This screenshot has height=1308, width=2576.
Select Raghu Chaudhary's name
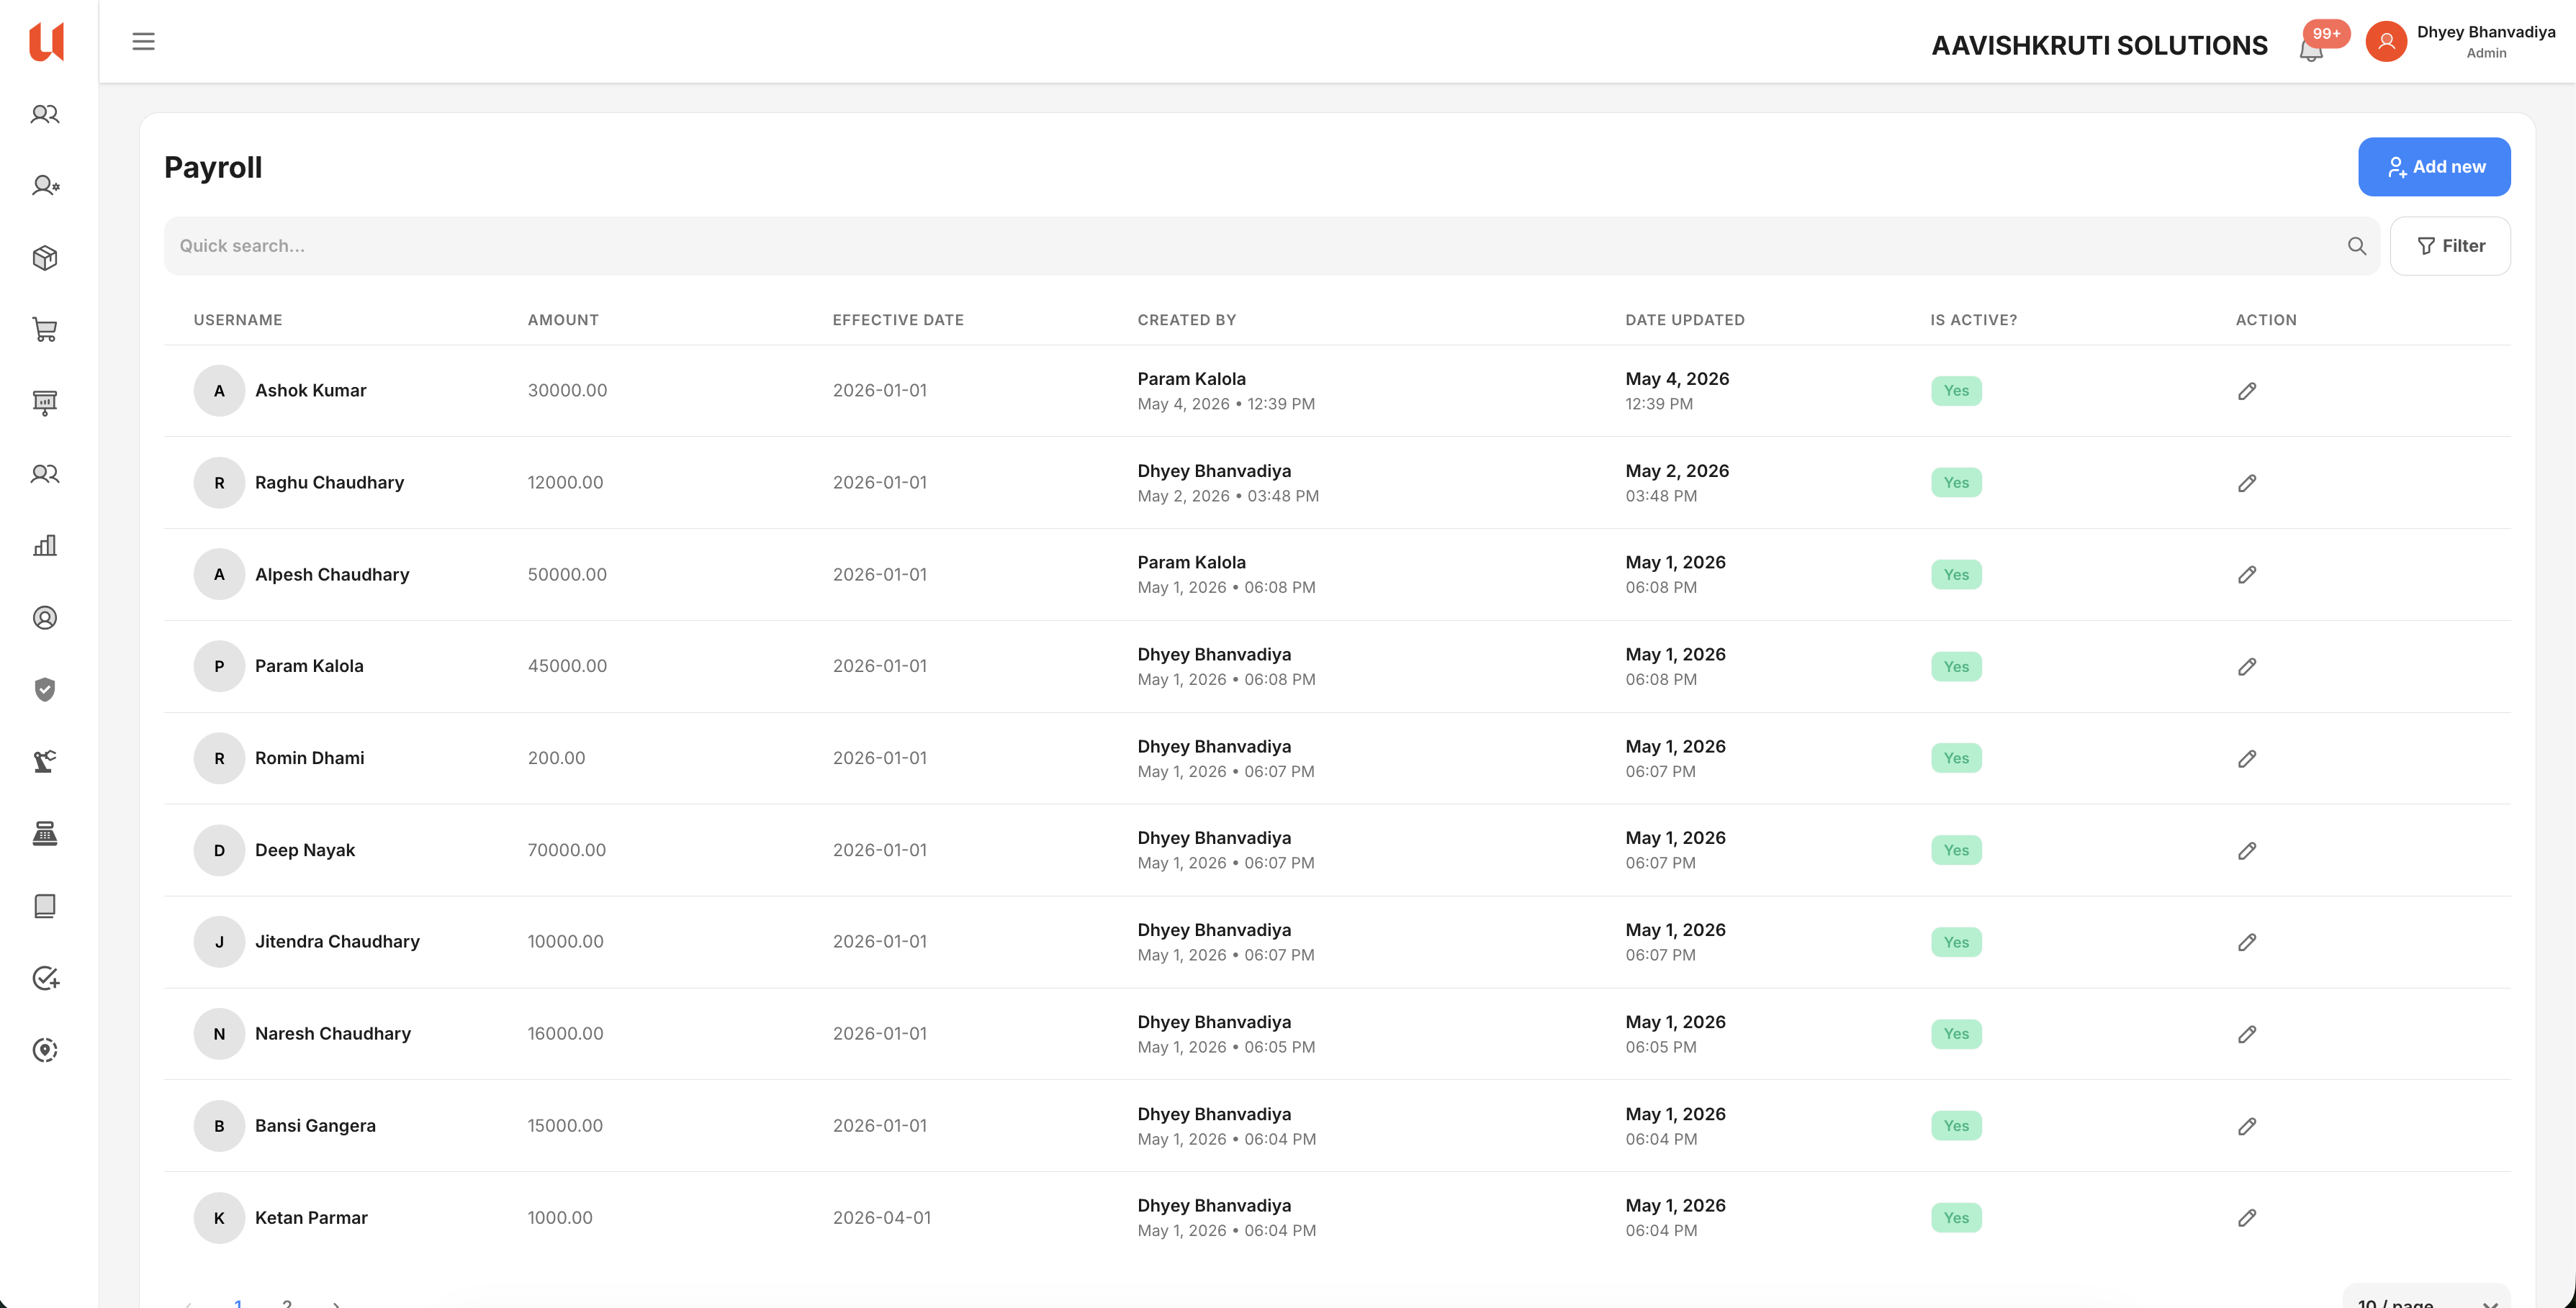click(329, 483)
